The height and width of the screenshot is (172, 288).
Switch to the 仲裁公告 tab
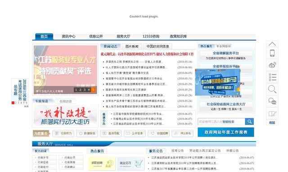tap(232, 151)
